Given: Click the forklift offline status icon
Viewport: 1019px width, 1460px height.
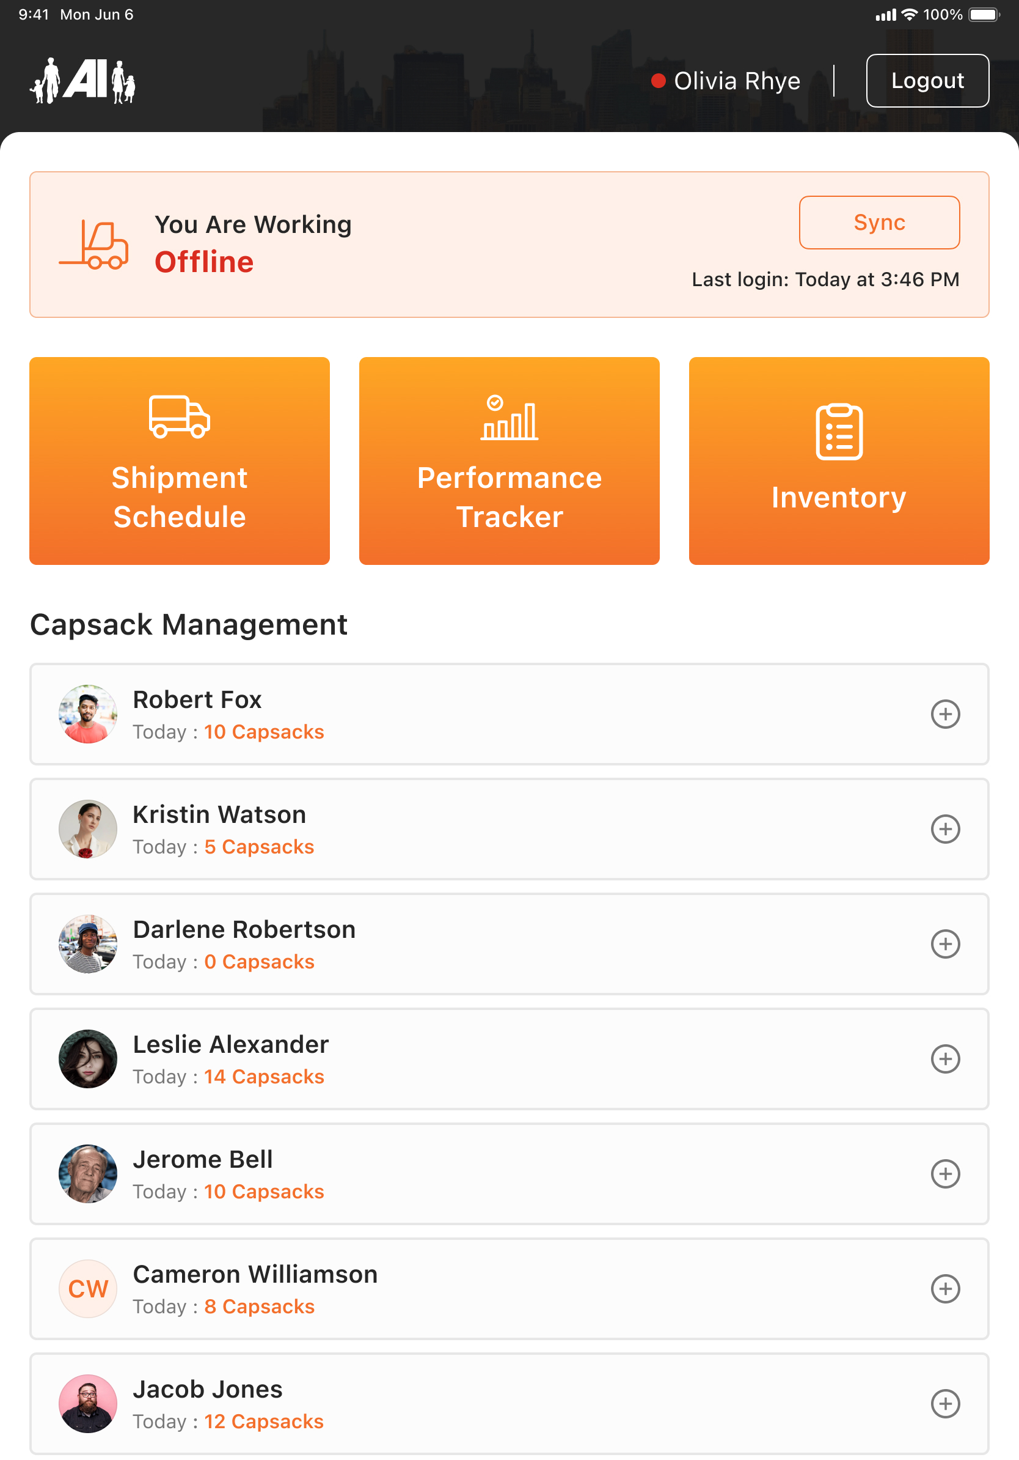Looking at the screenshot, I should [x=94, y=245].
